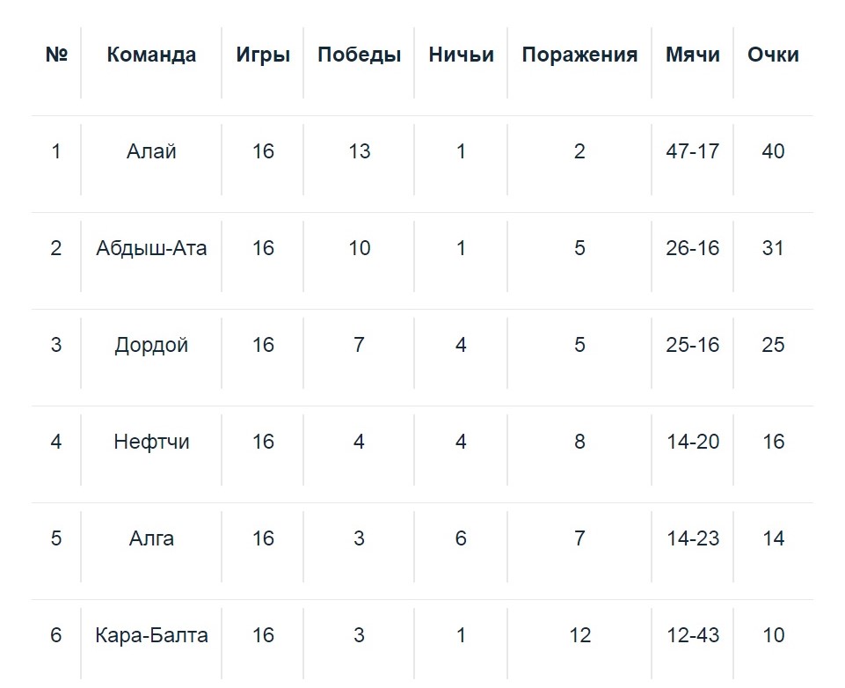Select the Алга team name
Screen dimensions: 845x688
coord(151,538)
